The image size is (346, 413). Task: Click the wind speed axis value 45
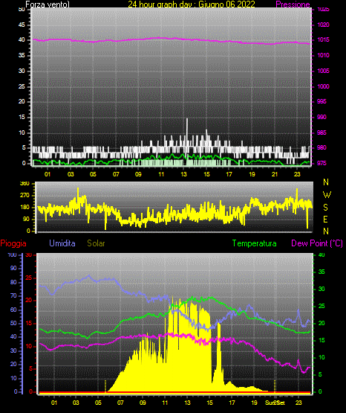(22, 25)
